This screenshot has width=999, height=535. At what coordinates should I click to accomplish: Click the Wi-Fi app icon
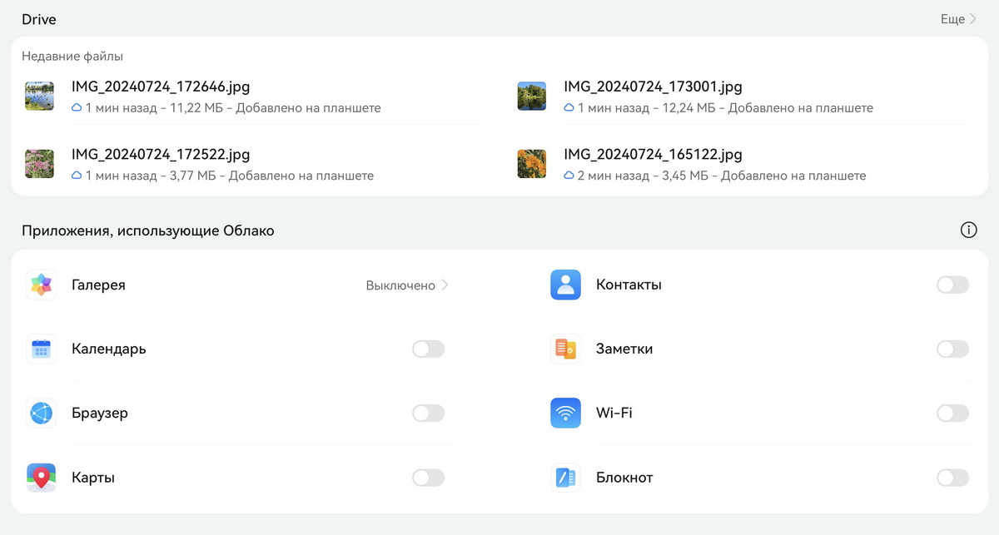click(x=565, y=414)
